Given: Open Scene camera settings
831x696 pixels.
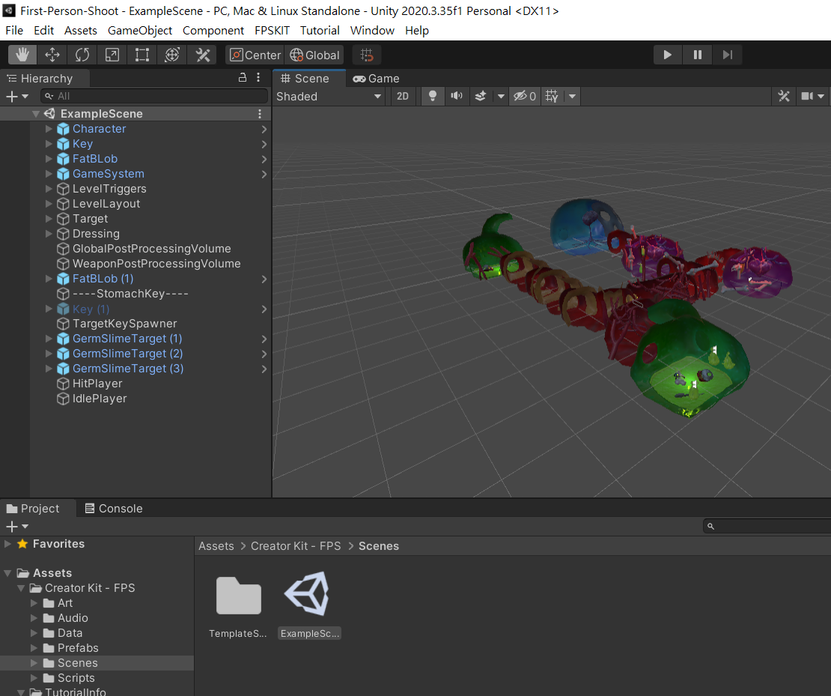Looking at the screenshot, I should 806,96.
